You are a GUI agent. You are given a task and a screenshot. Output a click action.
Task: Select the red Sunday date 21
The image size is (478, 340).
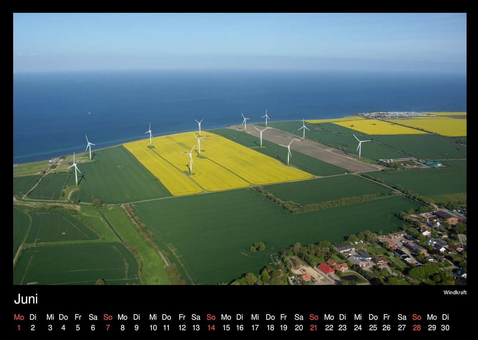(x=314, y=328)
